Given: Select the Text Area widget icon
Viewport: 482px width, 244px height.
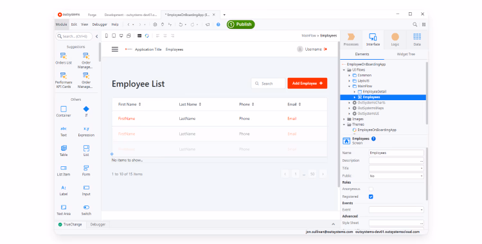Looking at the screenshot, I should pos(64,207).
